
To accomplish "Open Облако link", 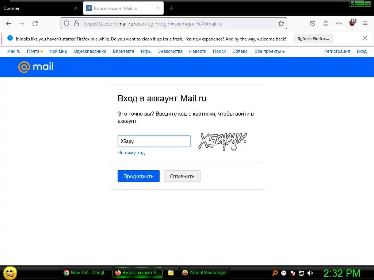I will pos(240,51).
